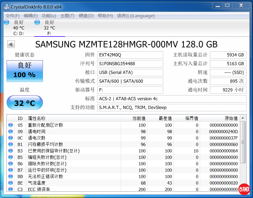The width and height of the screenshot is (253, 198).
Task: Click the CrystalDiskInfo app icon in title bar
Action: pos(6,6)
